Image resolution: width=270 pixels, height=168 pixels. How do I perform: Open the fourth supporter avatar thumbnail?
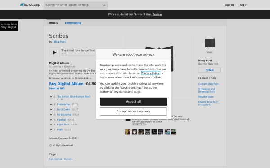pyautogui.click(x=148, y=132)
